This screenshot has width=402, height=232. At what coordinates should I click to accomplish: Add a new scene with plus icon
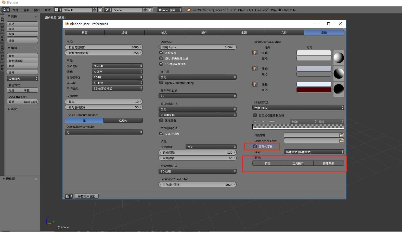click(x=145, y=10)
